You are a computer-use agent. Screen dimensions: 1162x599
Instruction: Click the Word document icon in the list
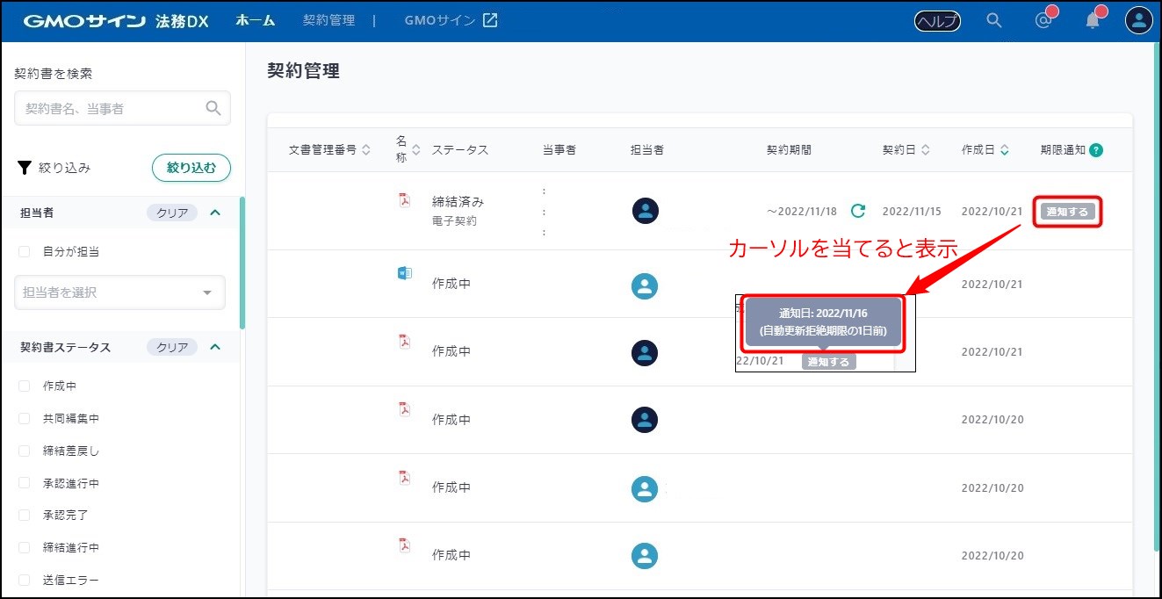[x=405, y=273]
